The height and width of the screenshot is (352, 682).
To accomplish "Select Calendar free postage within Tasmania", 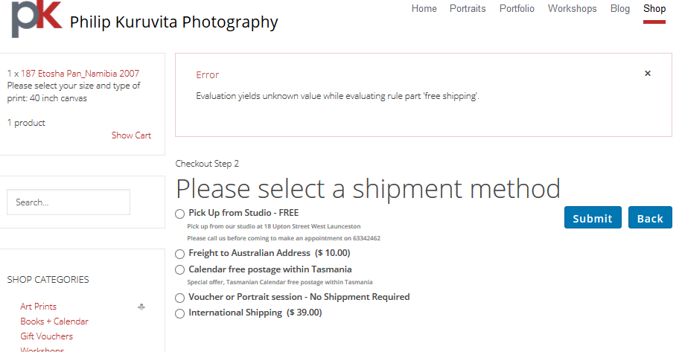I will coord(180,270).
